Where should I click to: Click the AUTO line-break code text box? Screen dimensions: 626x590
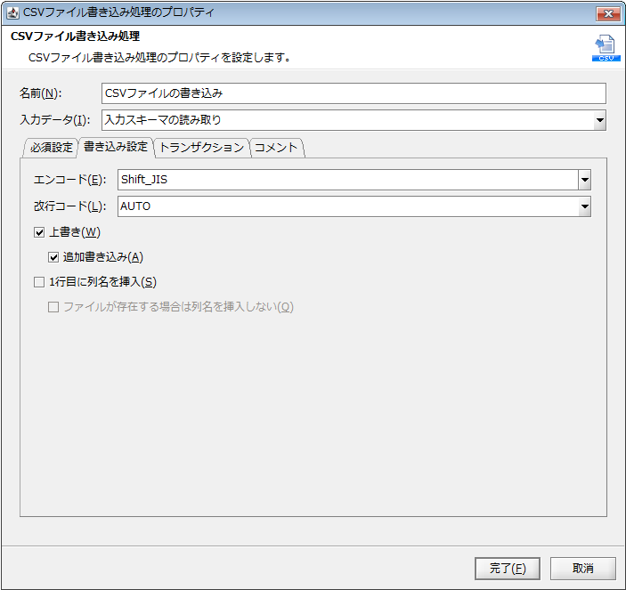point(346,206)
